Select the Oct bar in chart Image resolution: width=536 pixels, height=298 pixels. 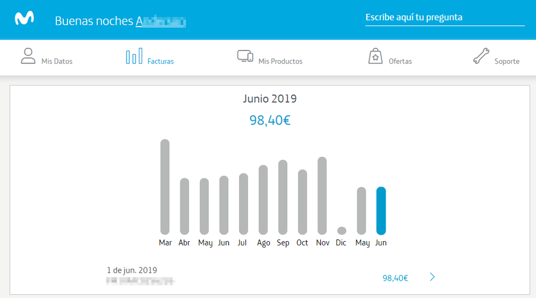pyautogui.click(x=302, y=202)
